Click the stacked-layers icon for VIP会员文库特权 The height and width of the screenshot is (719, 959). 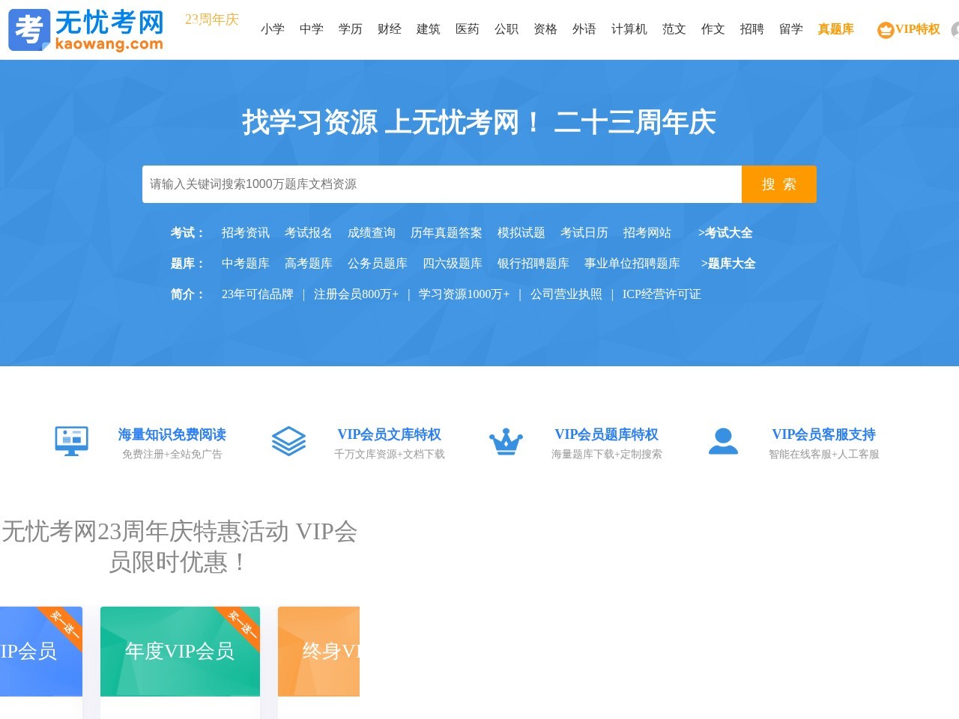pyautogui.click(x=288, y=441)
